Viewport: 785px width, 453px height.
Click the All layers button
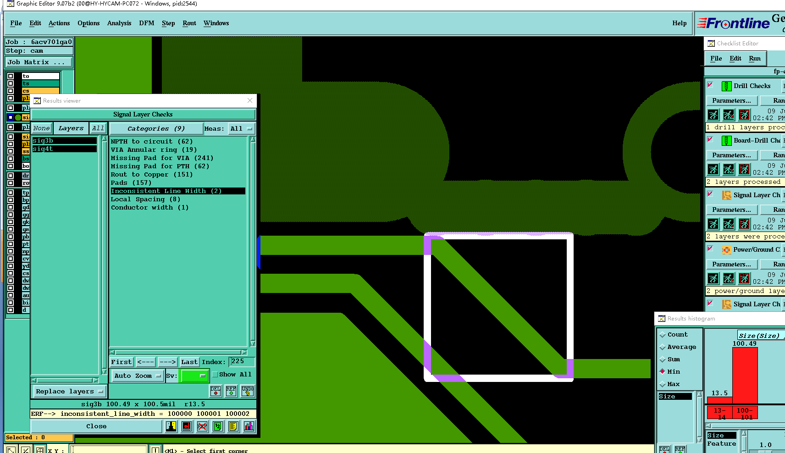click(98, 128)
